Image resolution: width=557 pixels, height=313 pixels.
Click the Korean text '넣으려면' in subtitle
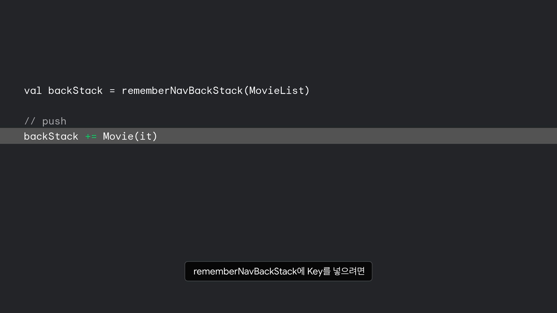pos(349,271)
